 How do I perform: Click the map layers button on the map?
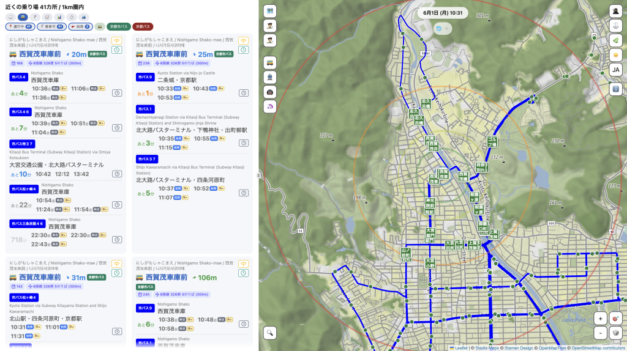pyautogui.click(x=270, y=11)
